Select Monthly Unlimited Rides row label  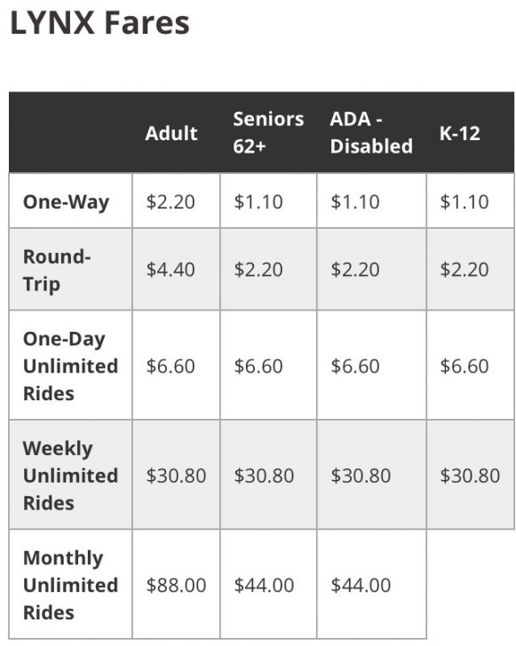[x=70, y=585]
